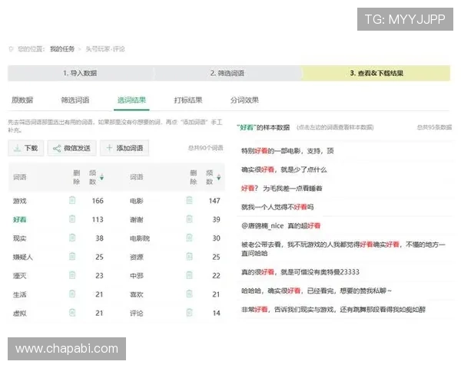Delete the word 中邪 via its trash icon

[x=189, y=275]
